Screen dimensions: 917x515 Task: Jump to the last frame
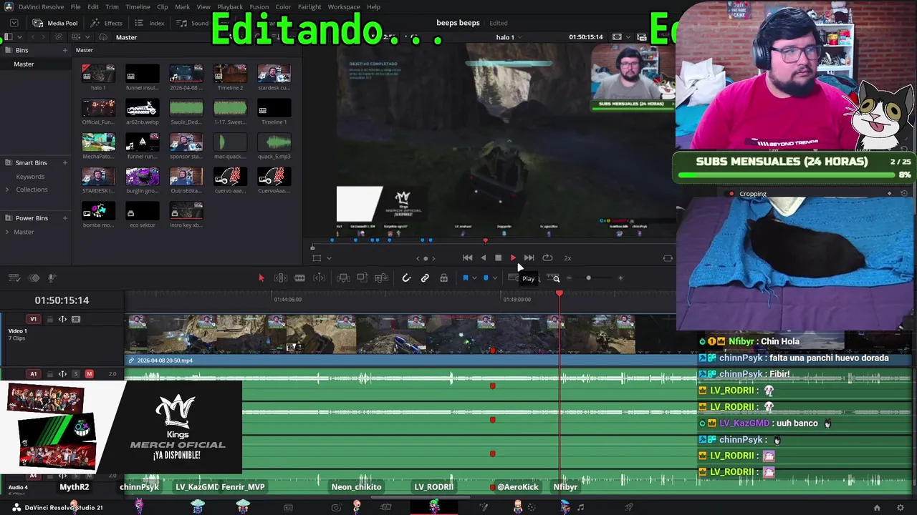[529, 258]
